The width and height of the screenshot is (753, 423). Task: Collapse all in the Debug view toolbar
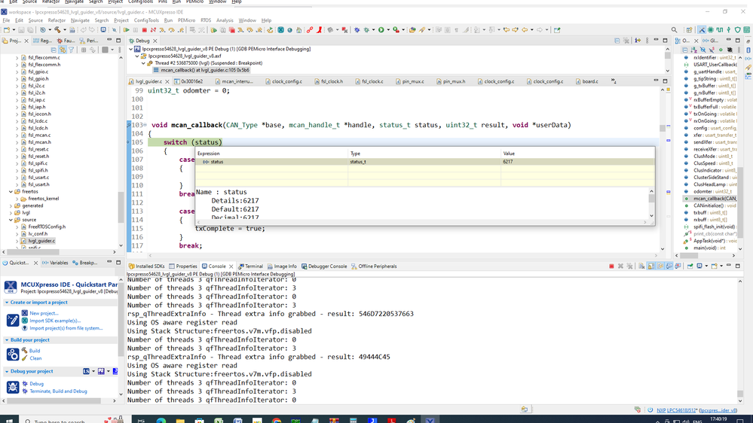click(x=617, y=41)
